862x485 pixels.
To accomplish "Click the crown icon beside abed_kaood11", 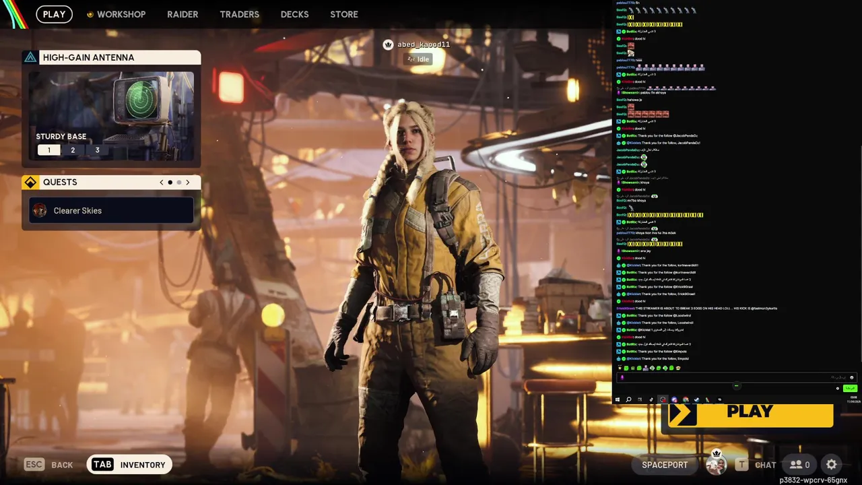I will coord(388,44).
